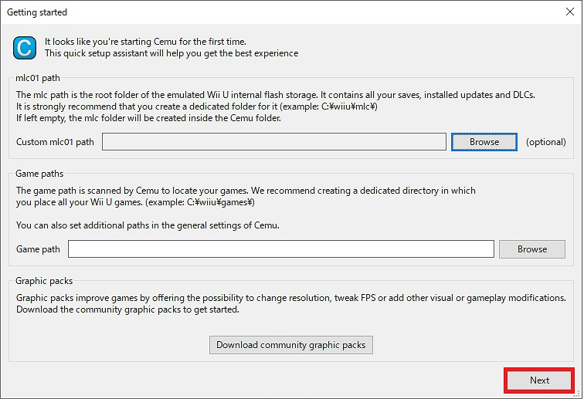Proceed with the Next button

pos(539,380)
